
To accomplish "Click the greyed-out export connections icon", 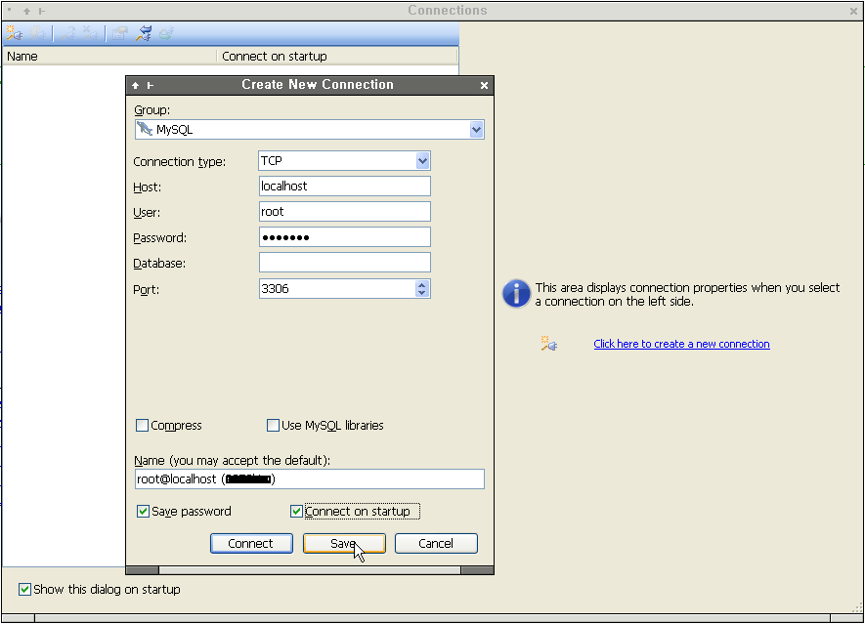I will click(166, 33).
